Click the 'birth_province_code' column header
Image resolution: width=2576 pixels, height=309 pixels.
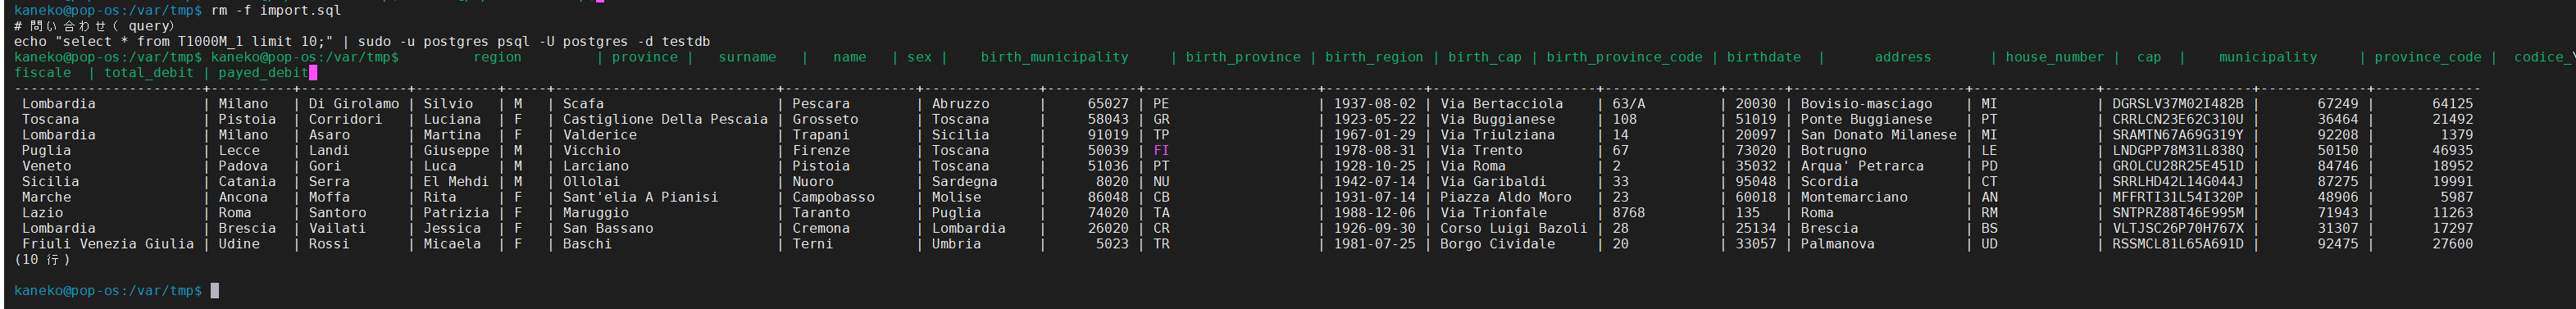click(1624, 57)
